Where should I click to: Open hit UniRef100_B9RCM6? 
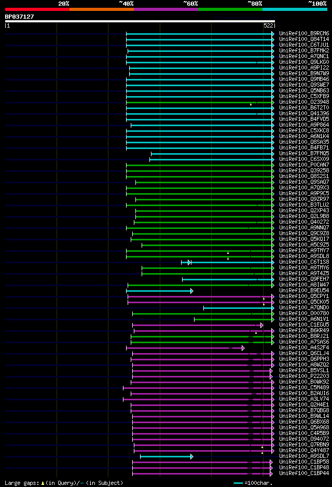[x=304, y=34]
